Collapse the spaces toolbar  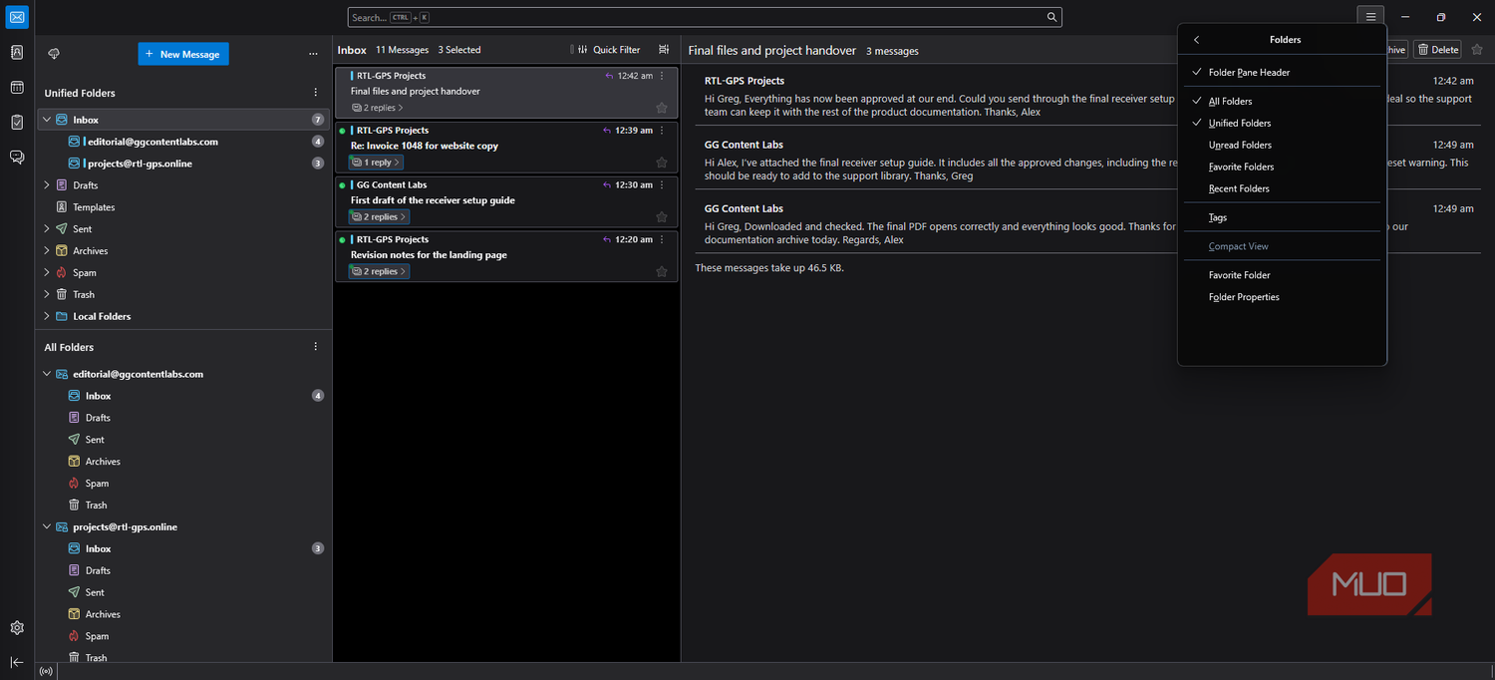pos(17,662)
